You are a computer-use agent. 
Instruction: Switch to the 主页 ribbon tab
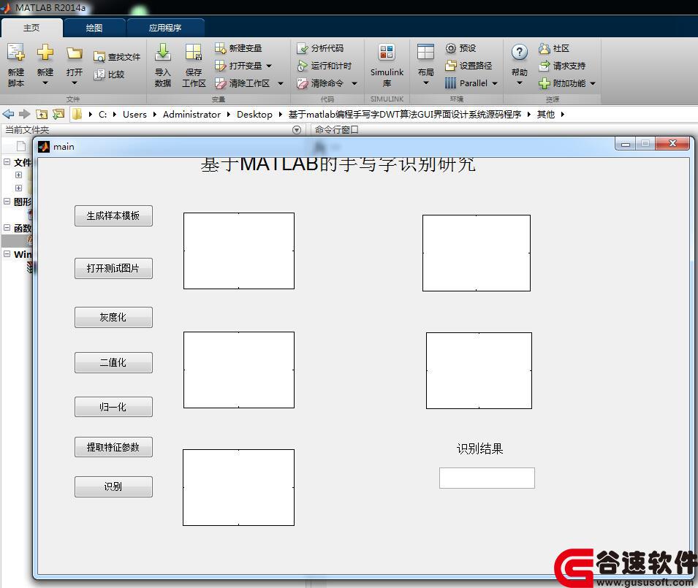coord(31,28)
